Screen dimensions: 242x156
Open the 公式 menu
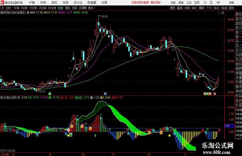189,3
